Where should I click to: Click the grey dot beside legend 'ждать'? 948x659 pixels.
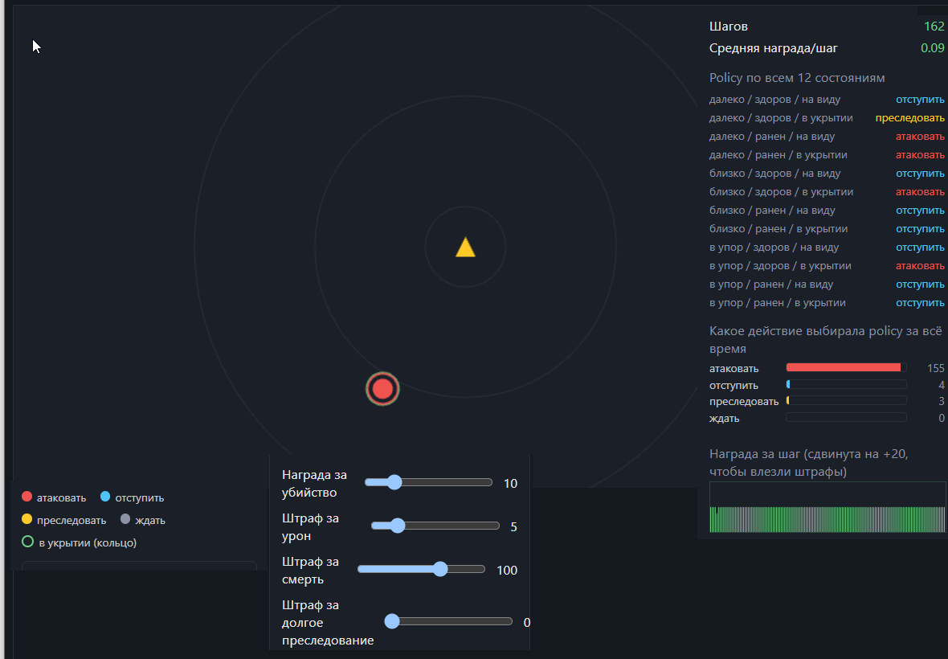[125, 519]
